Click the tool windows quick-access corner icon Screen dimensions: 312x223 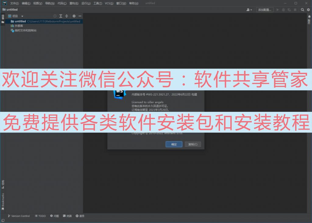click(3, 221)
